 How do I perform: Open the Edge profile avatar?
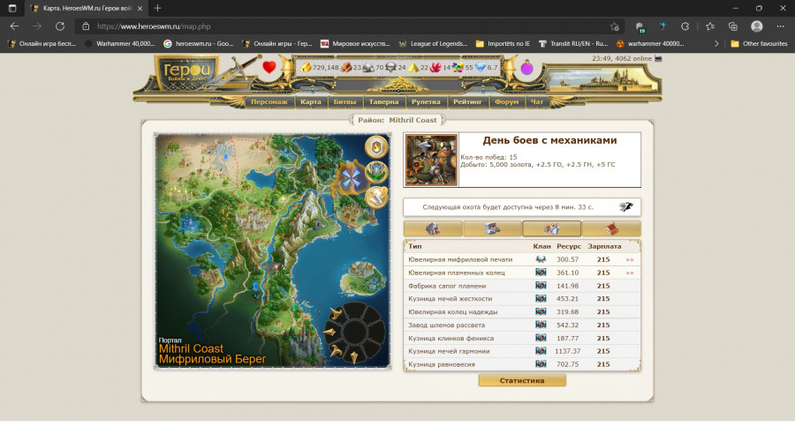757,26
